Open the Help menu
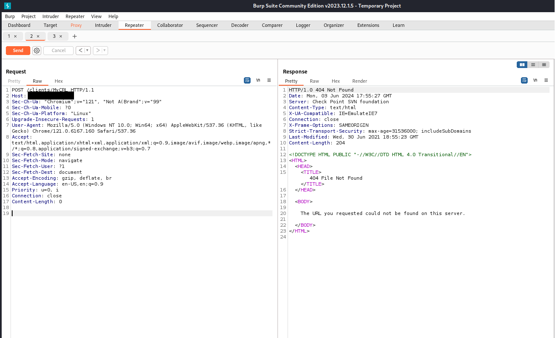Viewport: 555px width, 338px height. click(x=113, y=16)
